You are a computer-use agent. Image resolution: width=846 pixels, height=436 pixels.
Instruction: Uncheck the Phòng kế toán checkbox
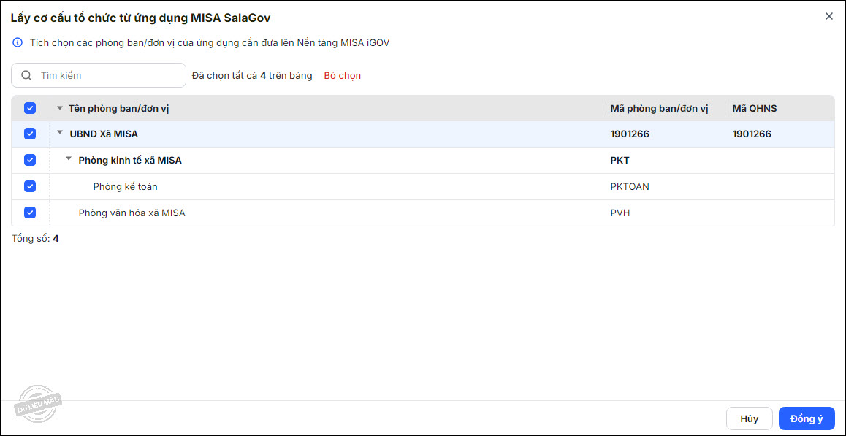click(x=30, y=186)
